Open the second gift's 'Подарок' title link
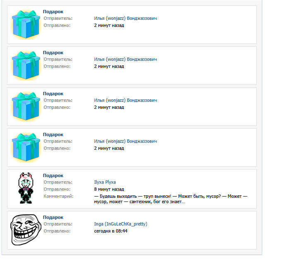 pyautogui.click(x=53, y=53)
